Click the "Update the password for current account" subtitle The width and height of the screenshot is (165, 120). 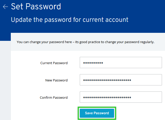[69, 20]
